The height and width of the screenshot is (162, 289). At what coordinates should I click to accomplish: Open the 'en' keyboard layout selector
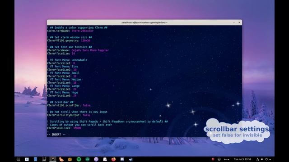[x=226, y=159]
